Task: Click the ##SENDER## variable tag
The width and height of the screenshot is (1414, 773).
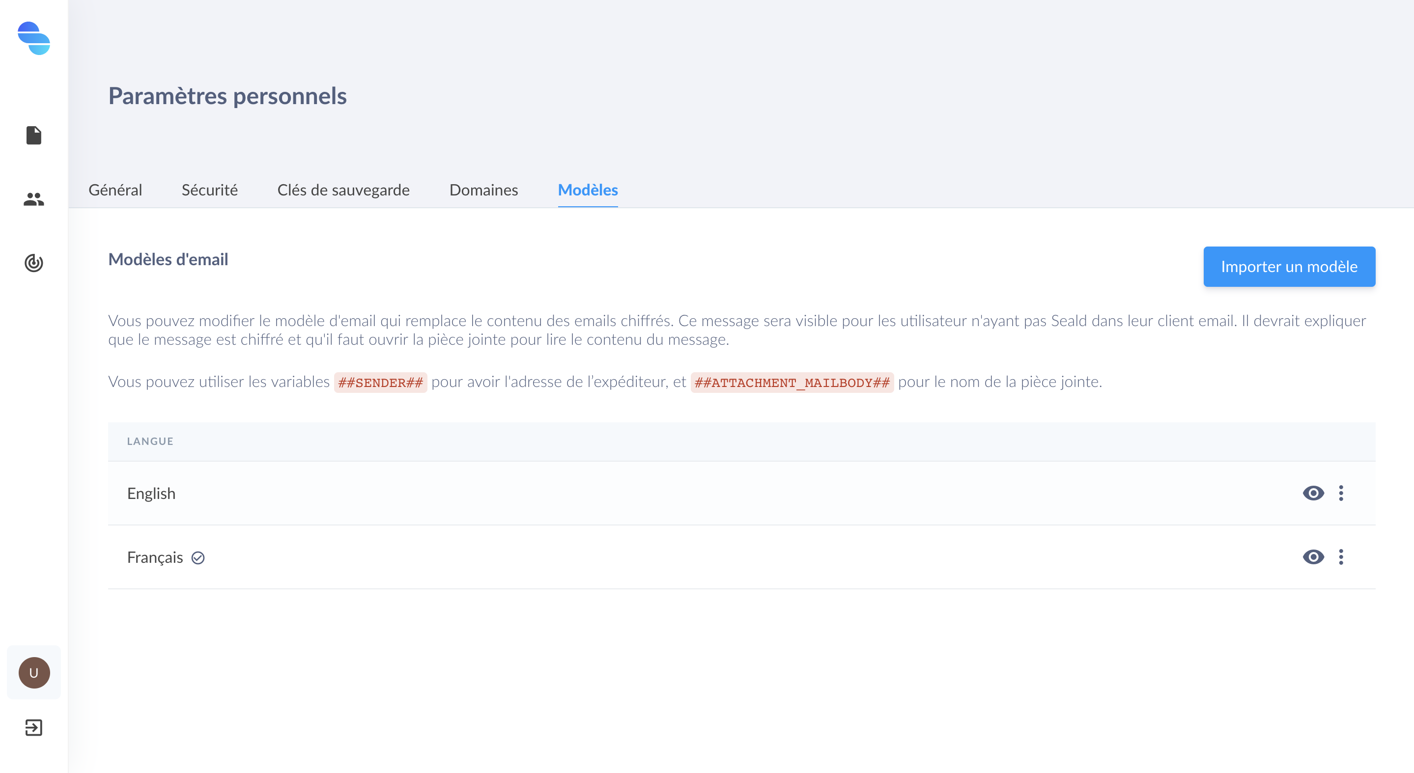Action: pyautogui.click(x=380, y=383)
